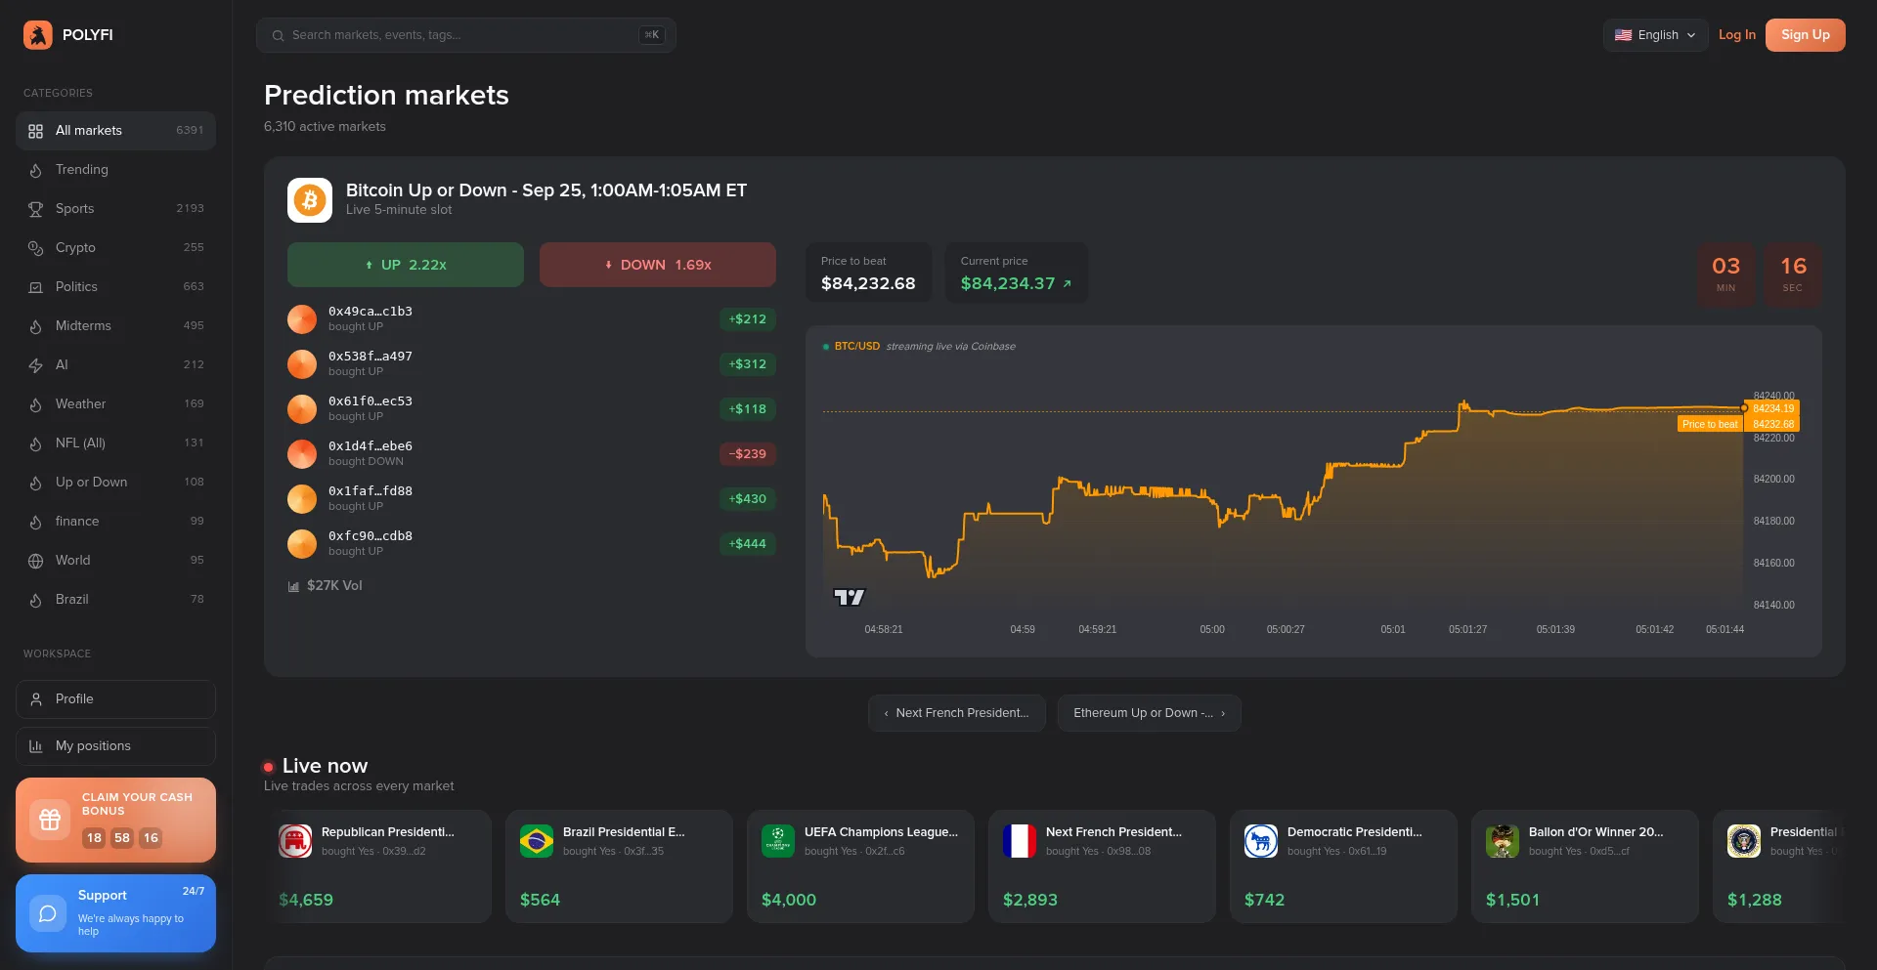1877x970 pixels.
Task: Click the PolyFi logo icon
Action: tap(38, 35)
